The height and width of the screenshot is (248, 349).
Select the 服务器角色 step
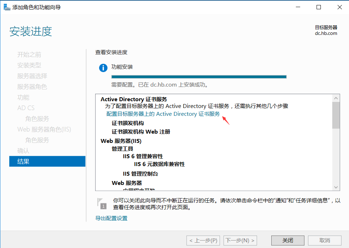(x=32, y=87)
